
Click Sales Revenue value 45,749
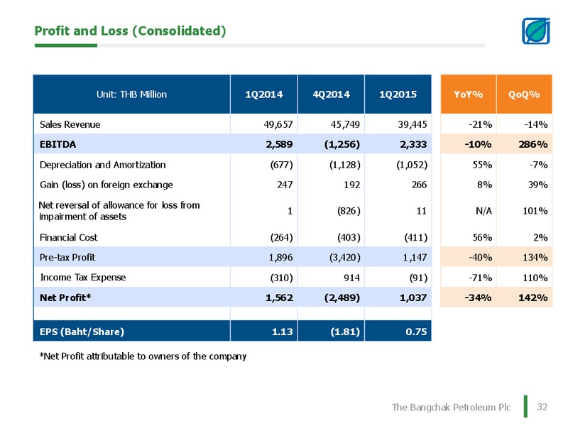[x=345, y=125]
